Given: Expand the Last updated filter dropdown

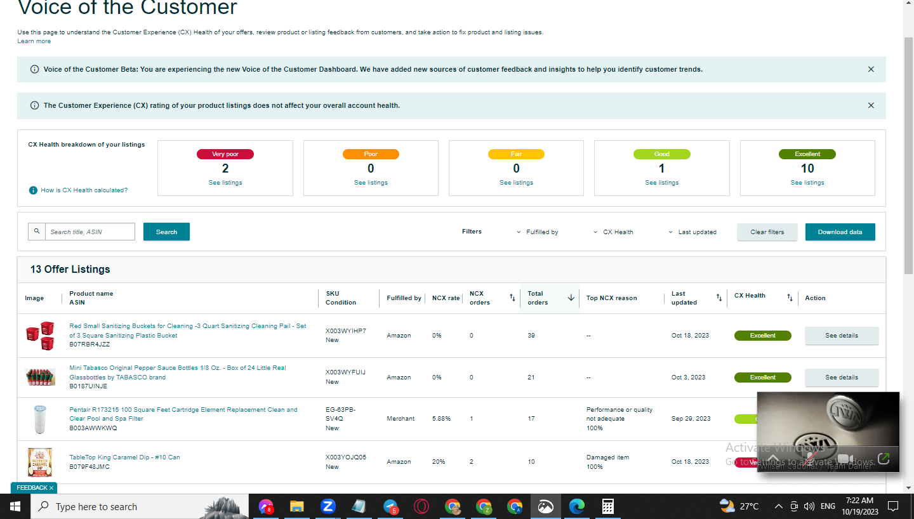Looking at the screenshot, I should click(x=692, y=232).
